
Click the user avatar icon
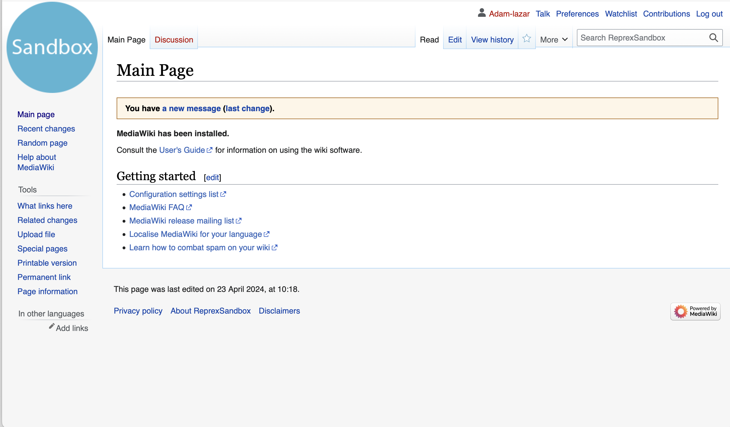click(x=481, y=13)
